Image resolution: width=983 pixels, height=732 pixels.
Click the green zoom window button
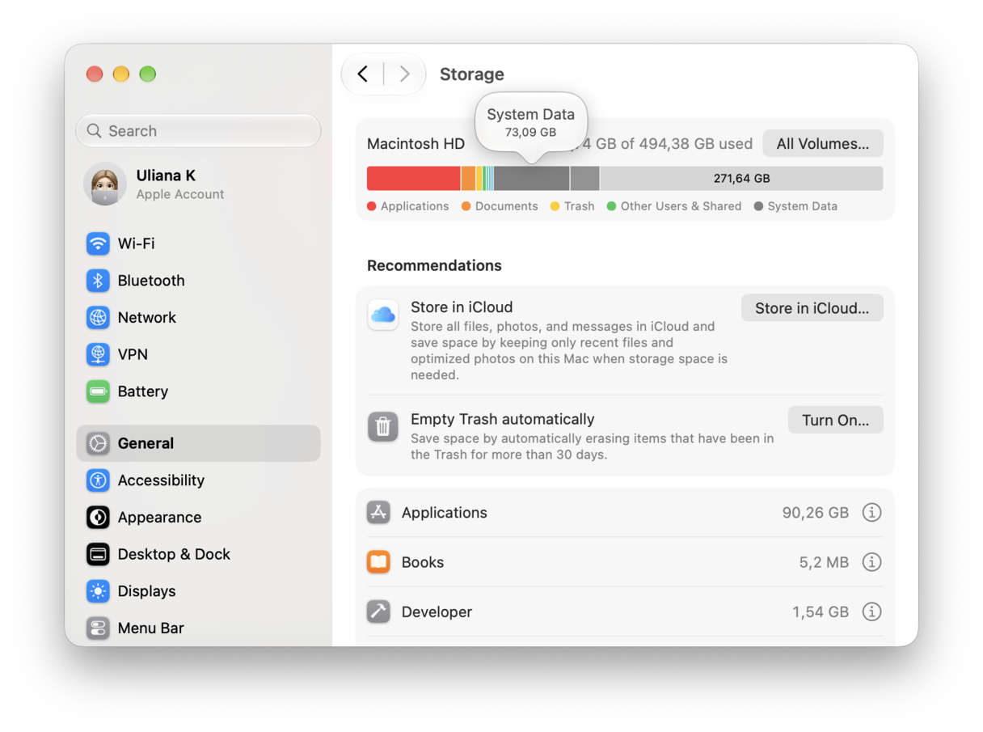coord(147,74)
